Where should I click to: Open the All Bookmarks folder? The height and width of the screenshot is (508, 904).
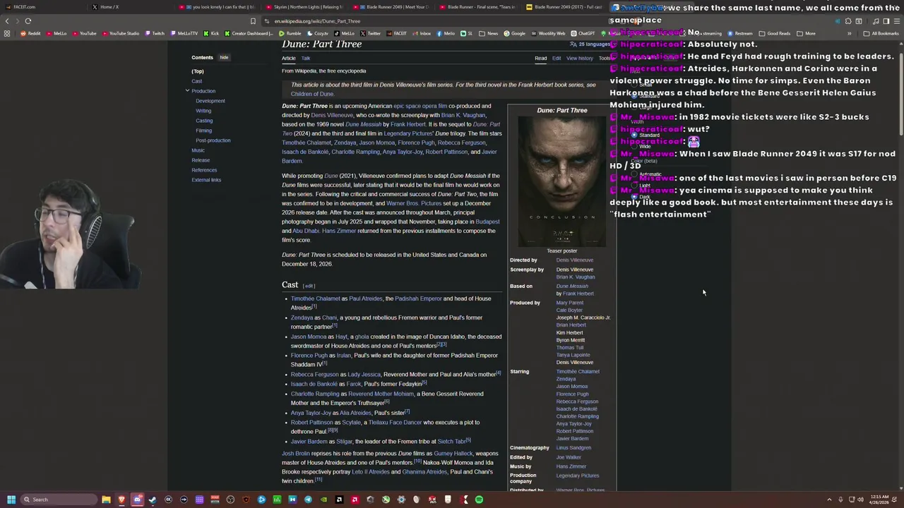(882, 33)
